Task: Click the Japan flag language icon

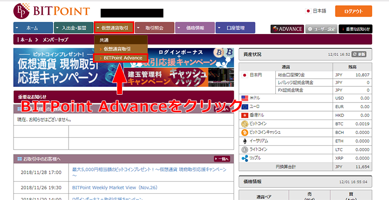Action: [308, 11]
